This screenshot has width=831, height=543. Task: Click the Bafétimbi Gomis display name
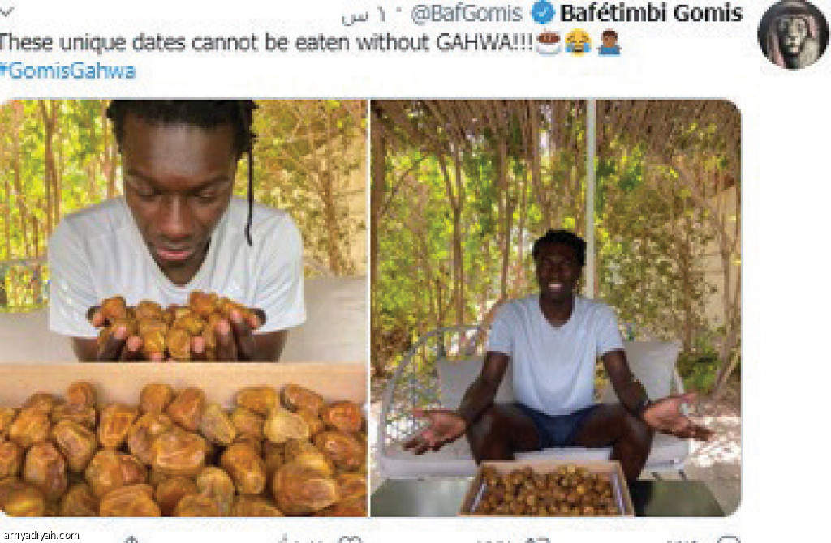point(652,13)
